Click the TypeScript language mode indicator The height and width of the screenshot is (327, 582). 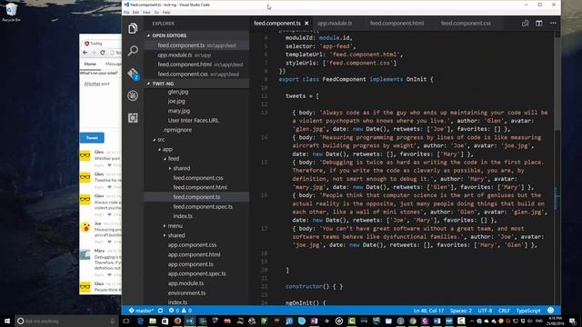tap(528, 311)
